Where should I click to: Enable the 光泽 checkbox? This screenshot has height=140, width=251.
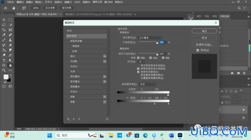68,71
